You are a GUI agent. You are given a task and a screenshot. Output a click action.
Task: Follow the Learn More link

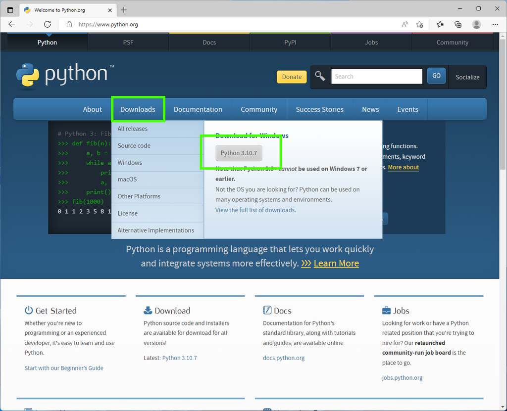(336, 263)
